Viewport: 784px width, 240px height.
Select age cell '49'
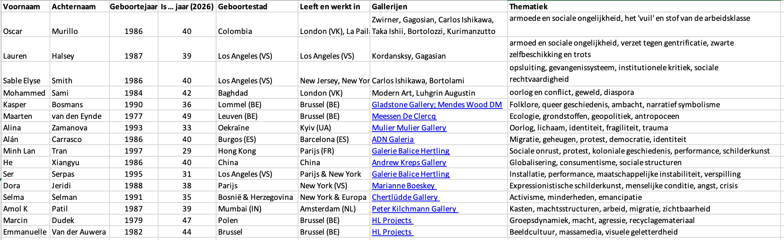(x=187, y=116)
